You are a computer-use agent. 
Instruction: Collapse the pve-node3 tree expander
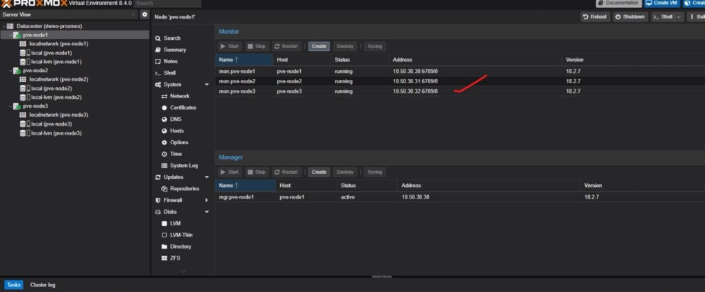[10, 106]
